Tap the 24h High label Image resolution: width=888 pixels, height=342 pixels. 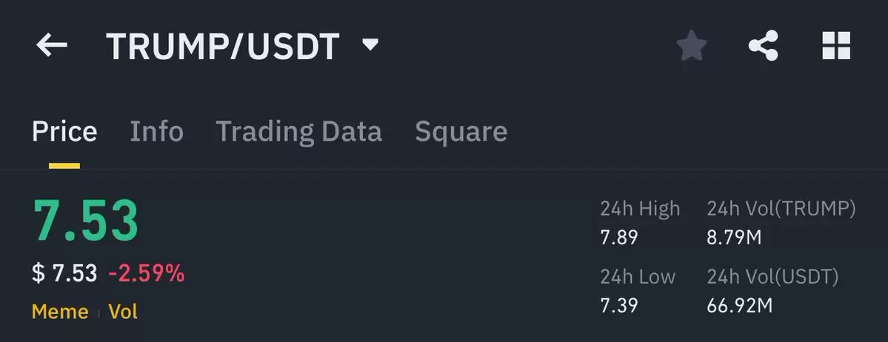click(640, 209)
